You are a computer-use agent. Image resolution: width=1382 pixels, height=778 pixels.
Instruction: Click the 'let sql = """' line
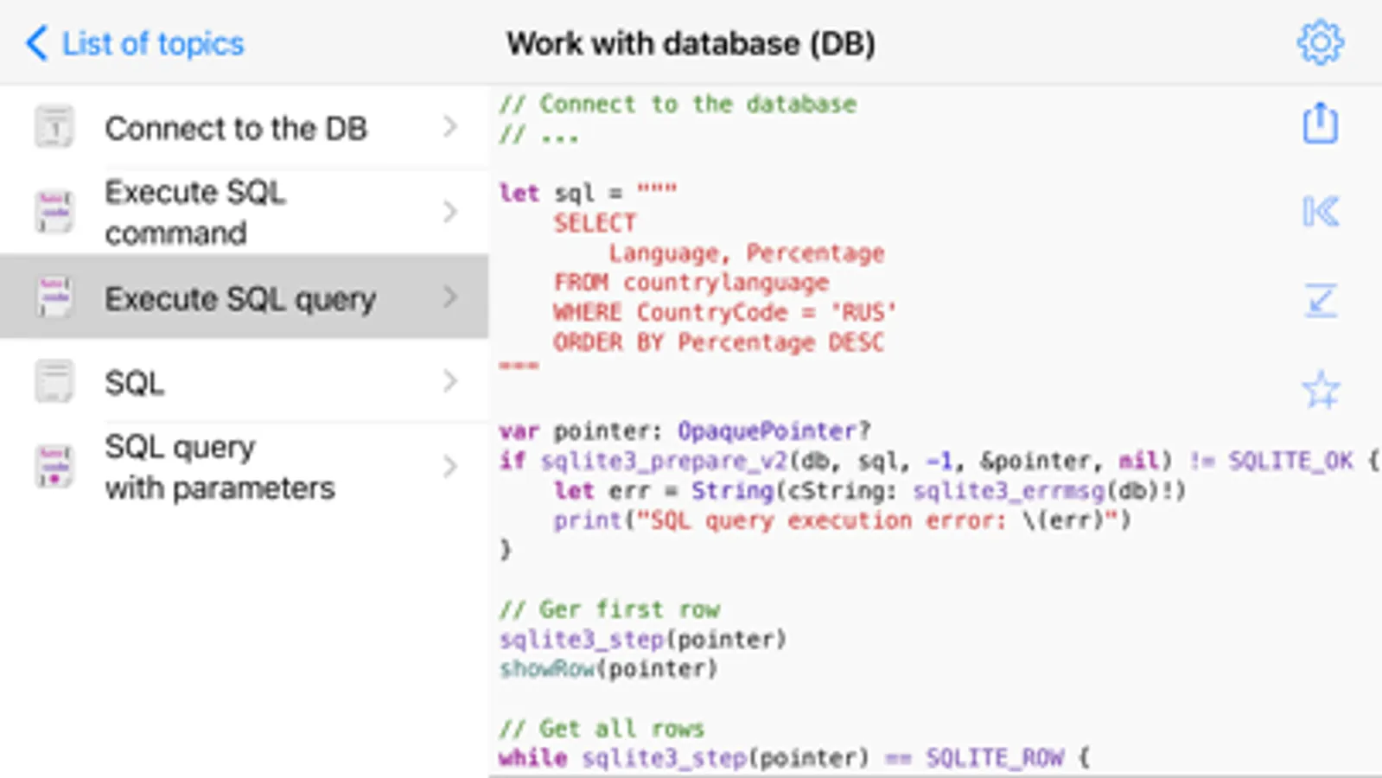(588, 193)
